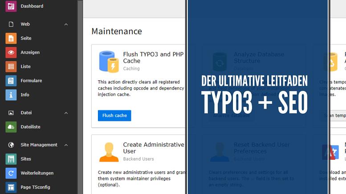Image resolution: width=346 pixels, height=194 pixels.
Task: Collapse the Web menu group chevron
Action: click(66, 24)
